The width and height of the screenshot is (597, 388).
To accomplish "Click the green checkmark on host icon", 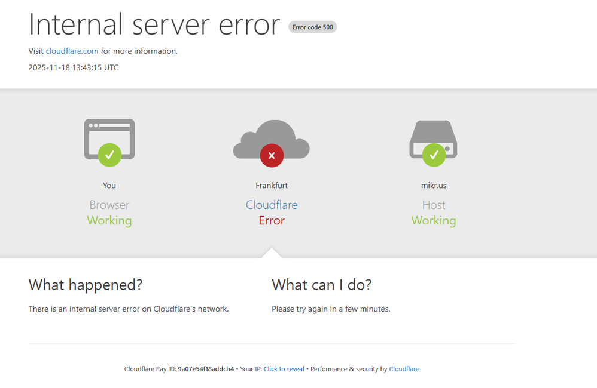I will [434, 155].
